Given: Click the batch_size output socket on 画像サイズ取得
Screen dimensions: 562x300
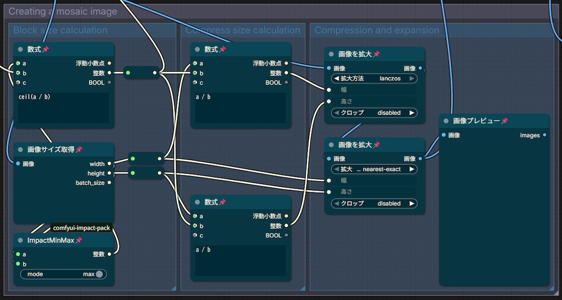Looking at the screenshot, I should click(109, 183).
